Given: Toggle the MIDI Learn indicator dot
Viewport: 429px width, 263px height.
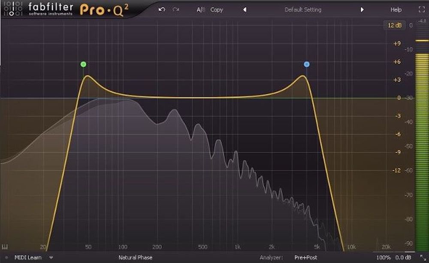Looking at the screenshot, I should coord(6,258).
